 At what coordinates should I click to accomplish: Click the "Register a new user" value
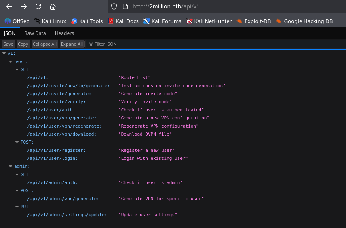(x=146, y=150)
